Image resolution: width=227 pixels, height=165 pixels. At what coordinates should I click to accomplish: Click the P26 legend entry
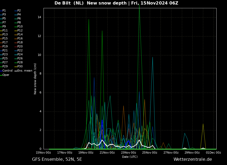(18, 58)
